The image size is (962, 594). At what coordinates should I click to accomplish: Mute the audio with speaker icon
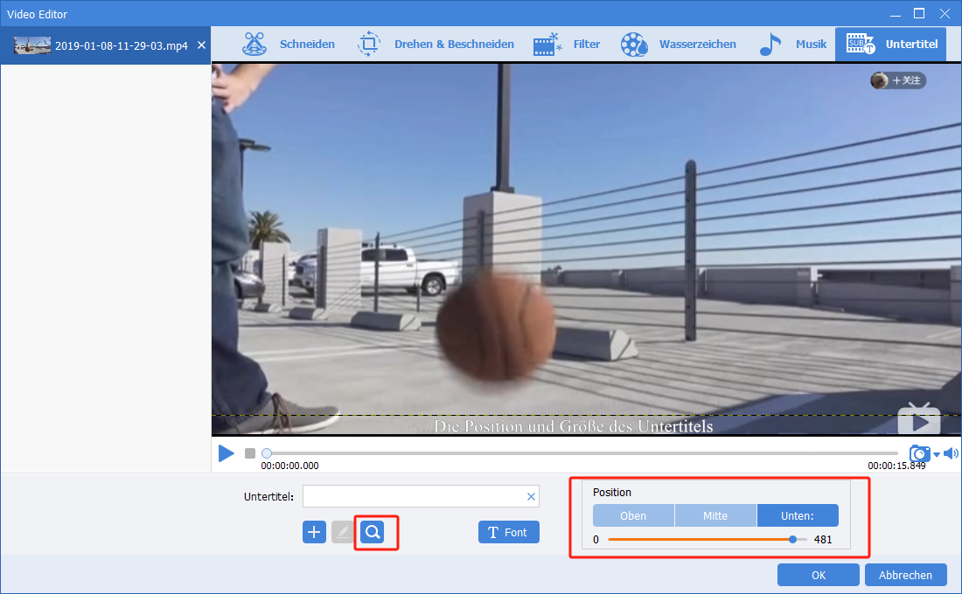[951, 453]
